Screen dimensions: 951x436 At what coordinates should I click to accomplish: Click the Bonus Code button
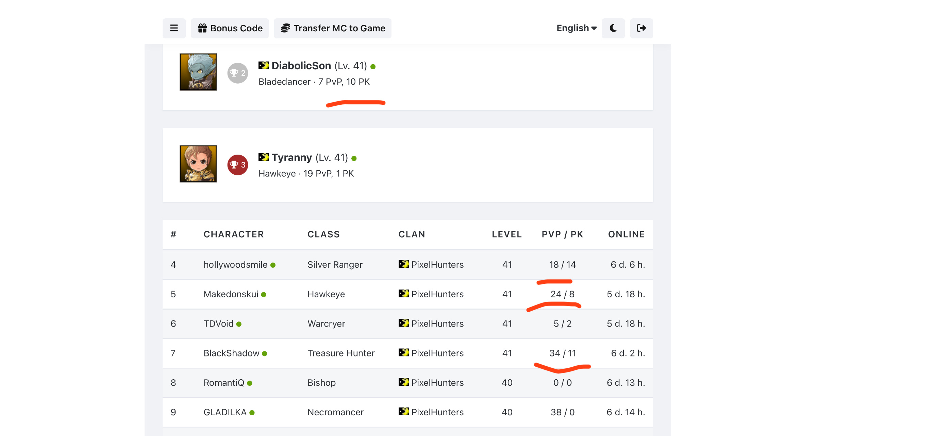pos(230,28)
